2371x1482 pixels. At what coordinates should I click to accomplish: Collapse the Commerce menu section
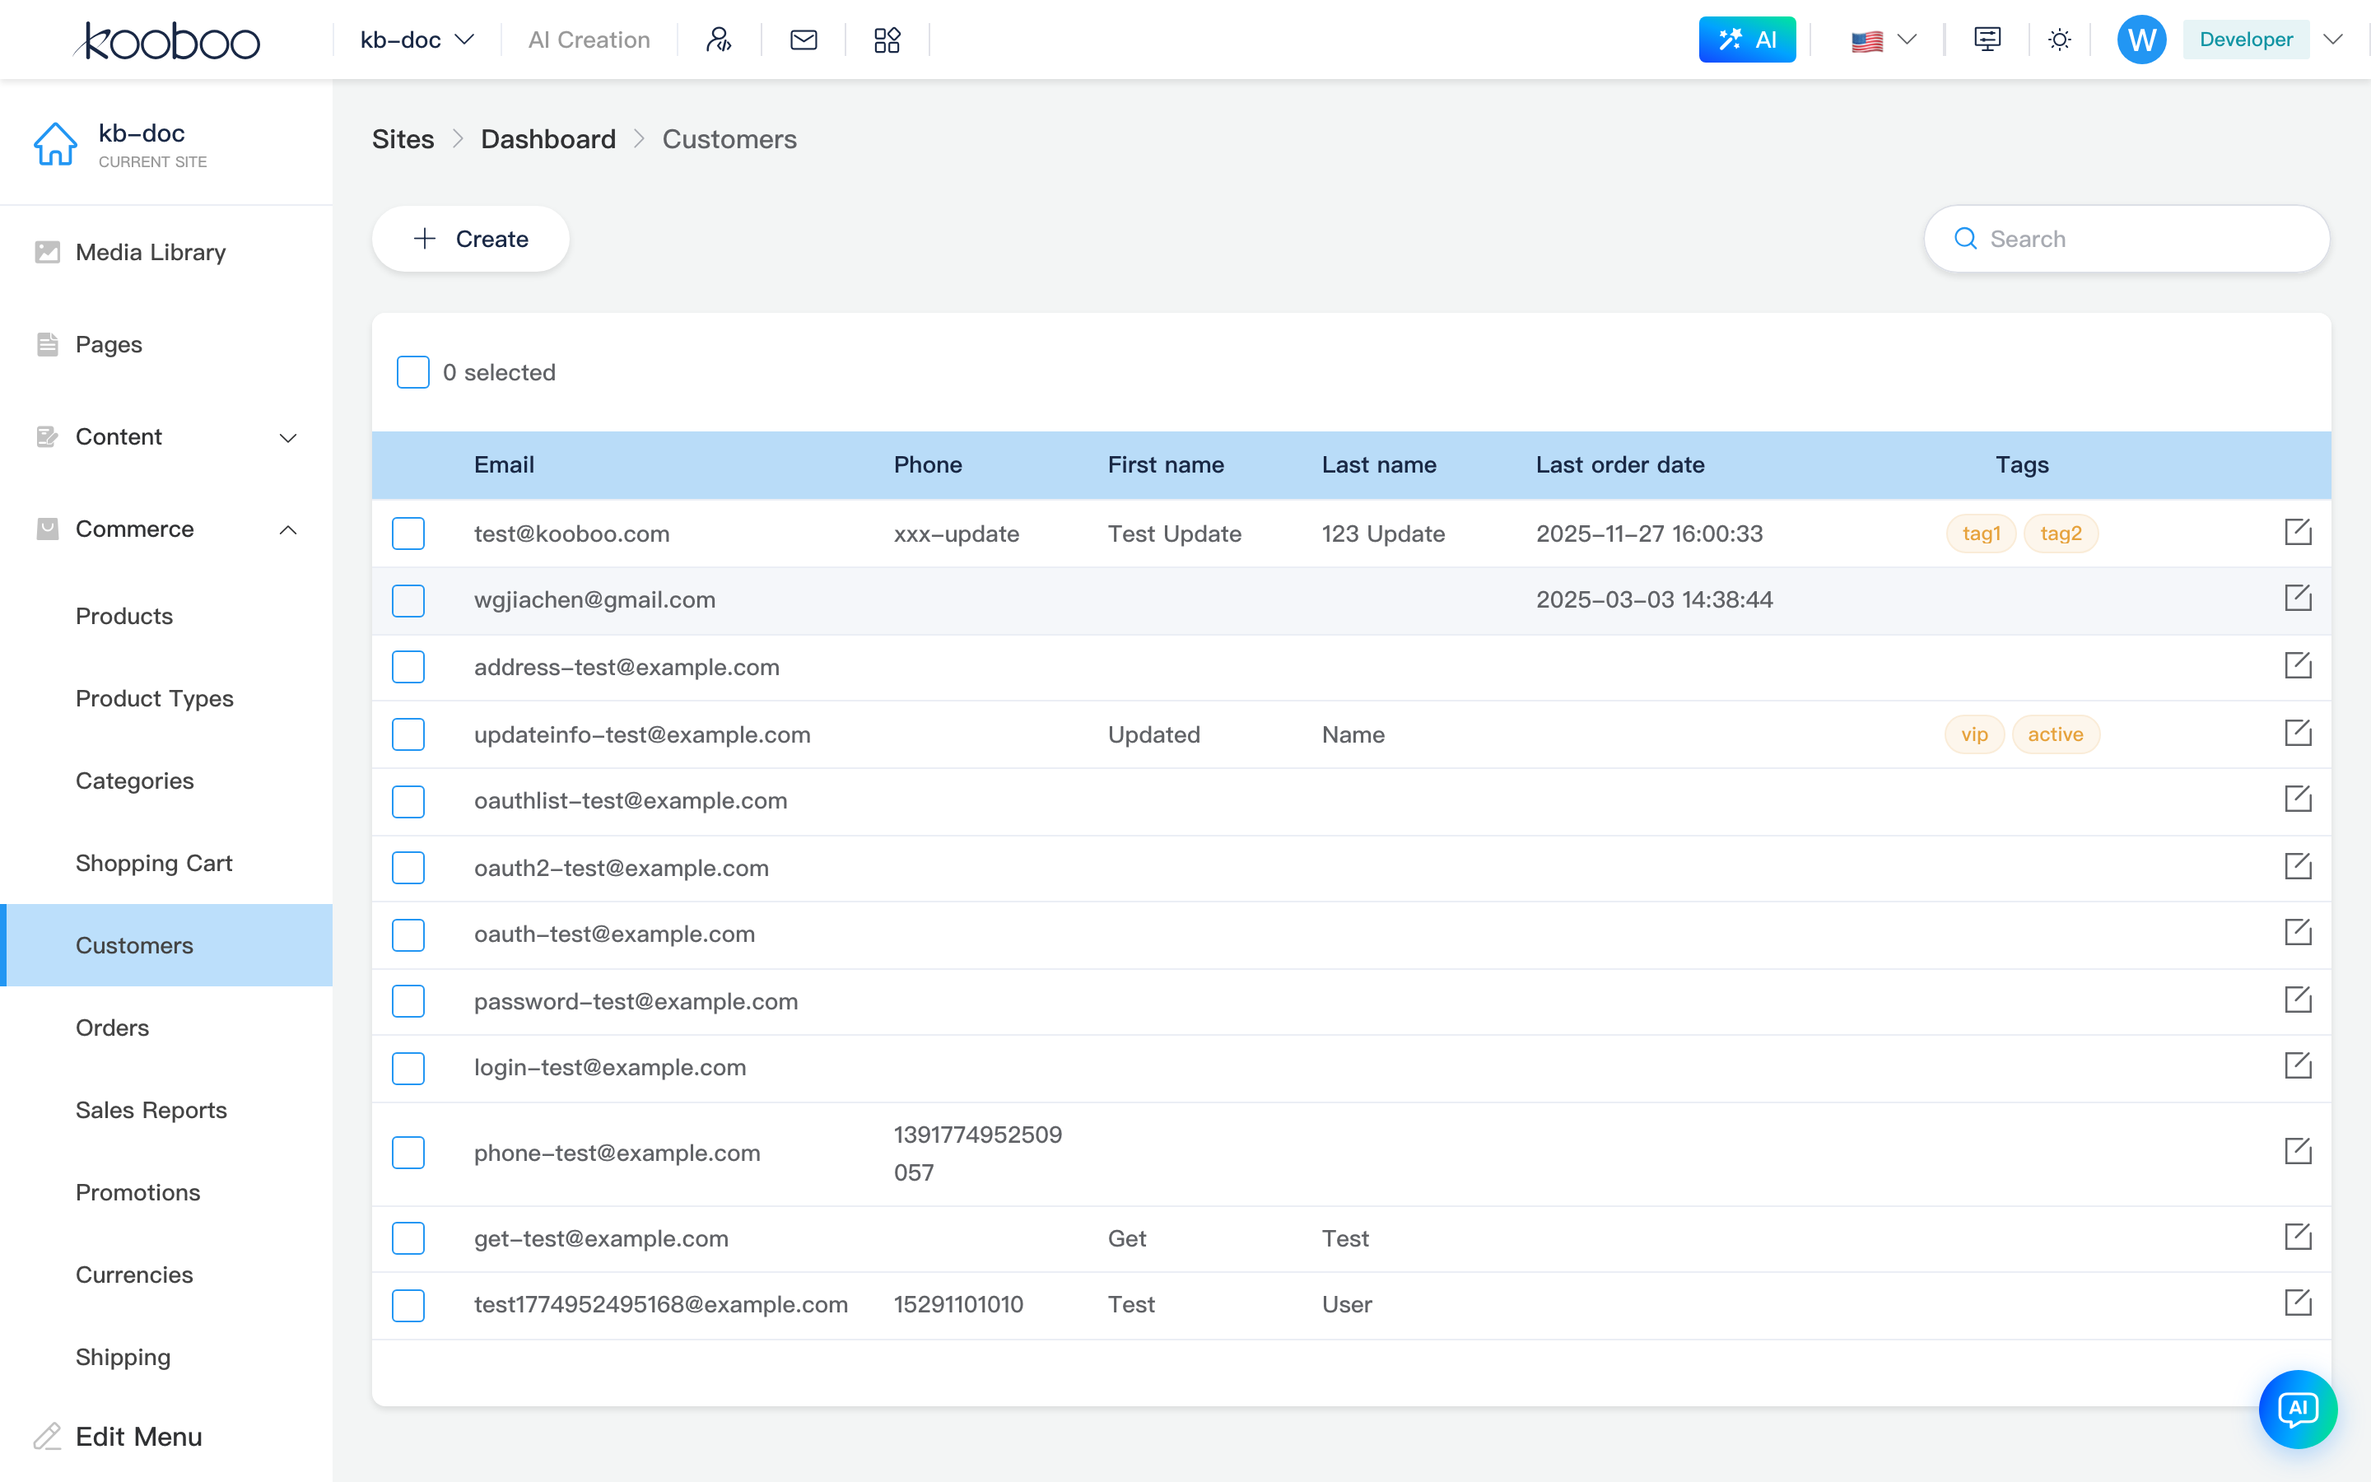166,529
